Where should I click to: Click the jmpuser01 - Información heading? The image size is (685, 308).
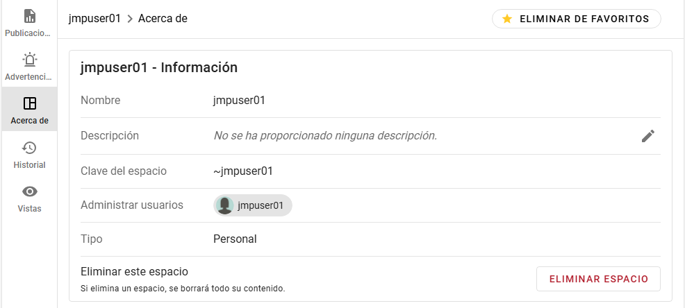point(159,67)
